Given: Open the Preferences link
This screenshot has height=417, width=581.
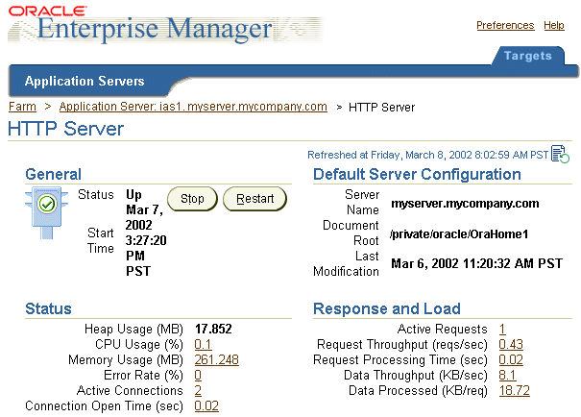Looking at the screenshot, I should [505, 25].
